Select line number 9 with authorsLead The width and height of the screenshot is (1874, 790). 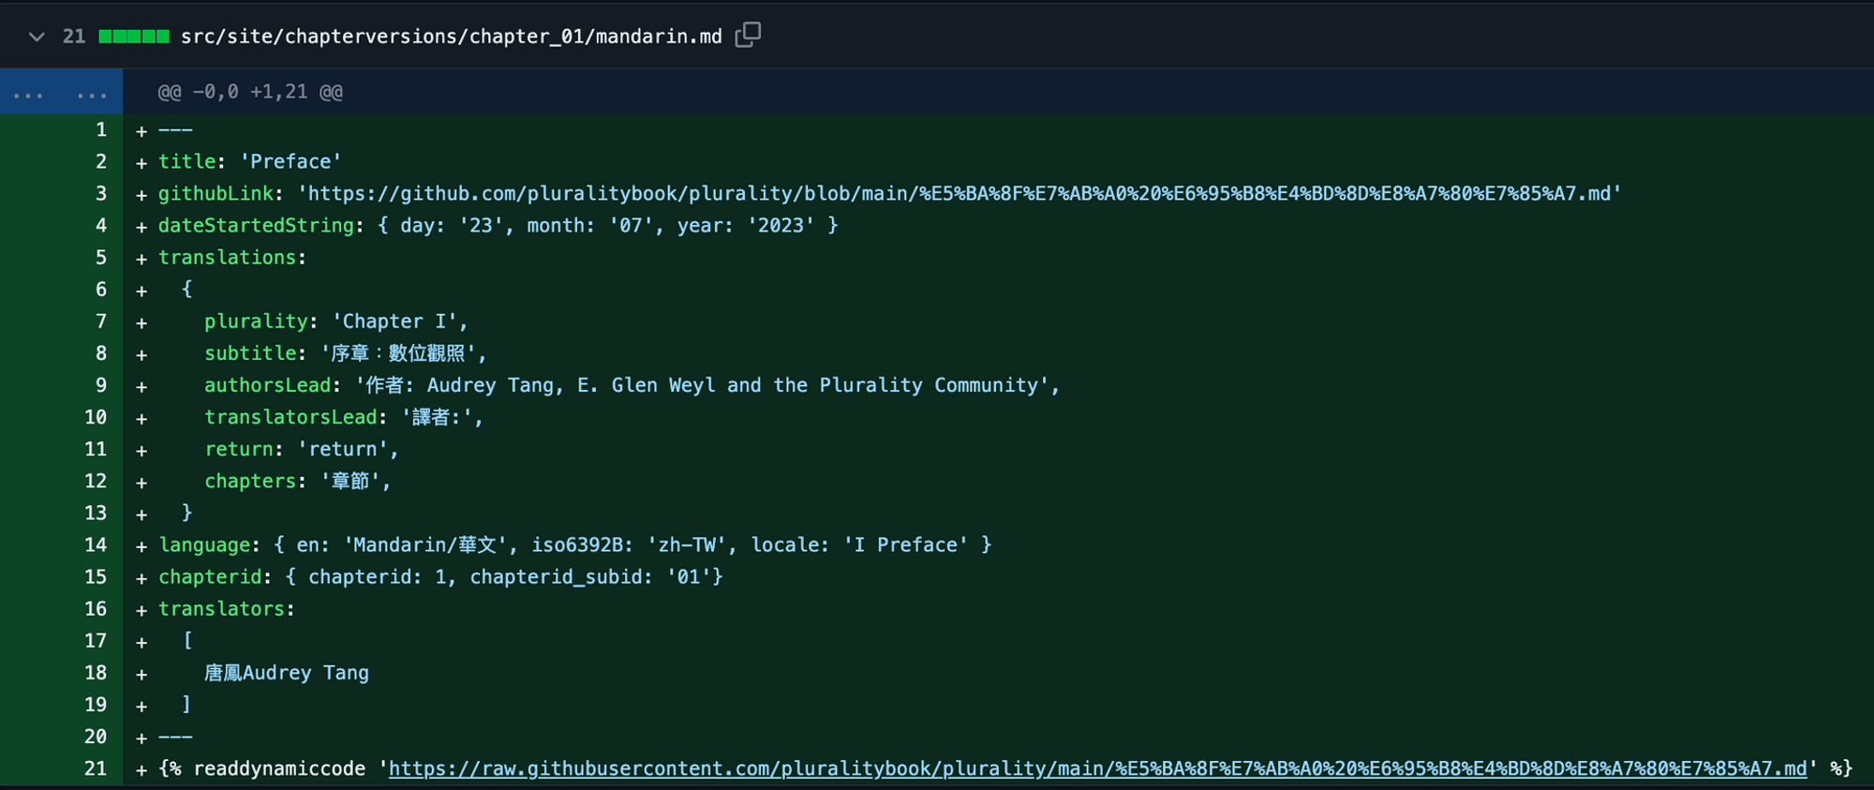point(101,385)
